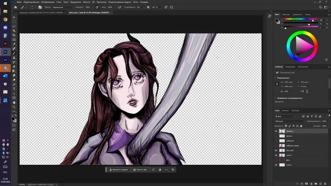Open layer opacity slider arrow
The height and width of the screenshot is (186, 331).
[329, 121]
